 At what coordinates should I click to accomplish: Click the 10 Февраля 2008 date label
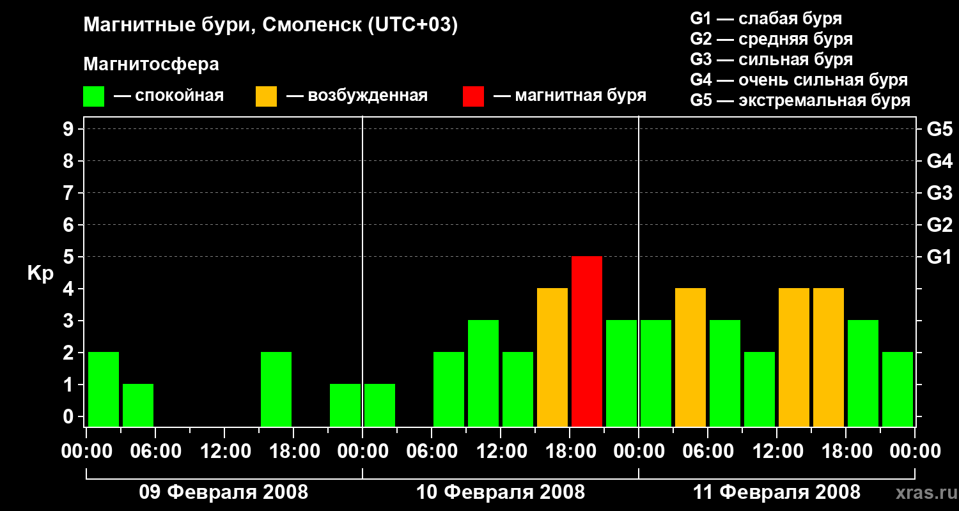(501, 492)
